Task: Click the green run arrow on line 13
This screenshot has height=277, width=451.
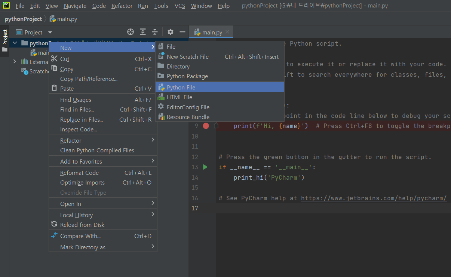Action: 205,167
